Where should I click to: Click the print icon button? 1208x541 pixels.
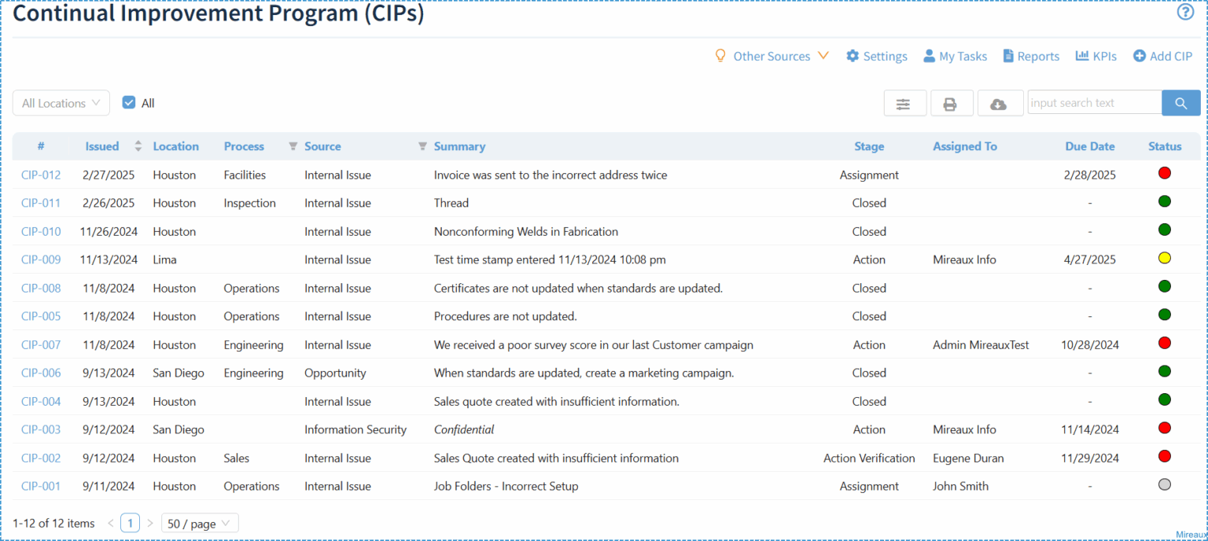(950, 103)
